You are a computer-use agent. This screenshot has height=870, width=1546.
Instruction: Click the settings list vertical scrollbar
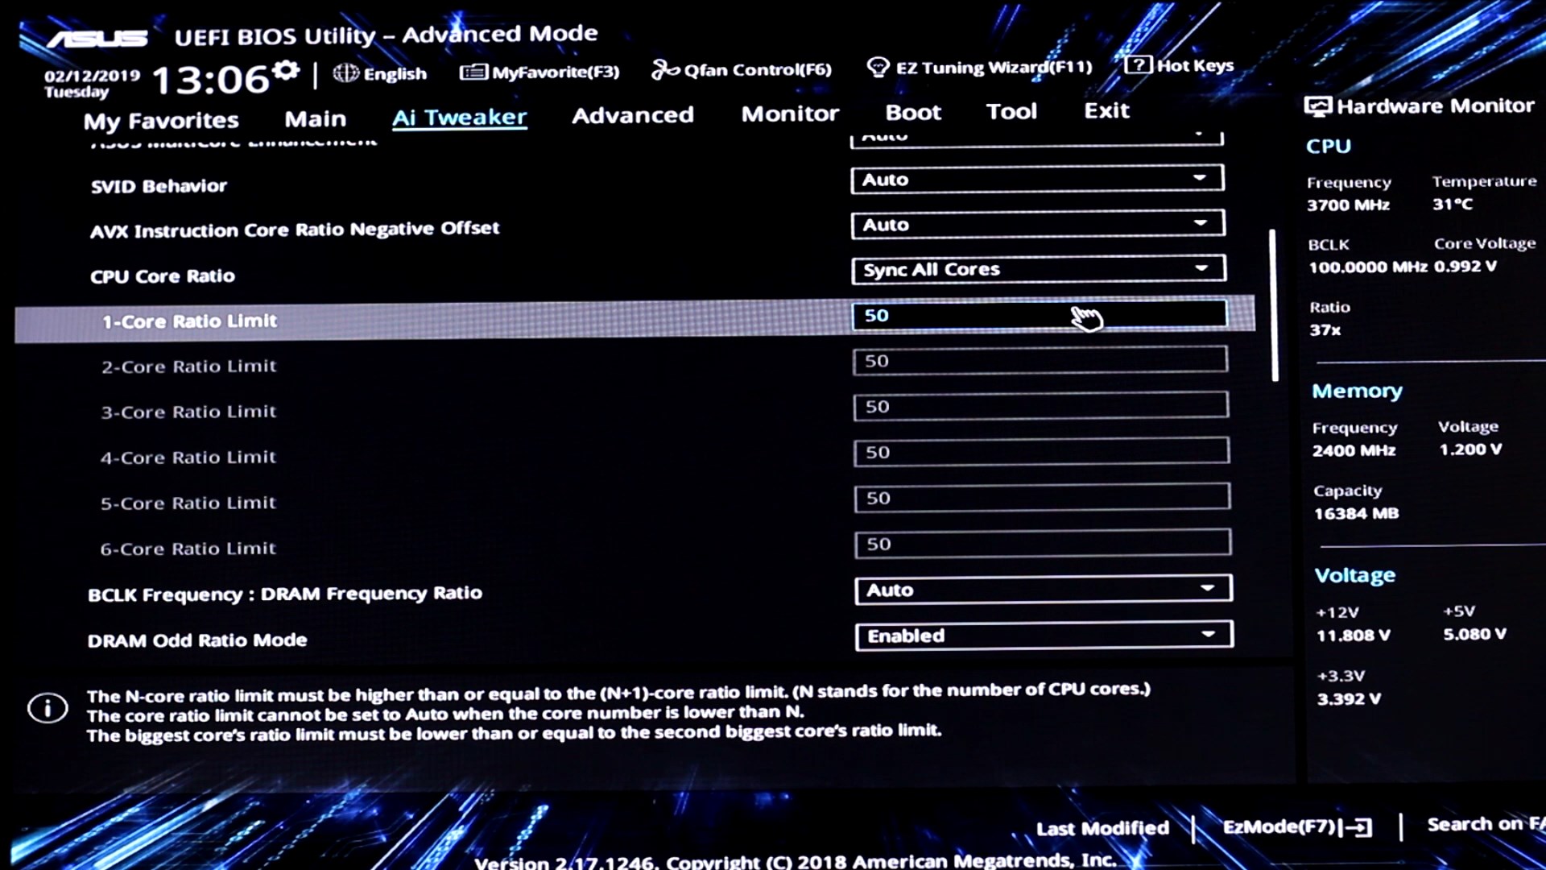pyautogui.click(x=1274, y=304)
